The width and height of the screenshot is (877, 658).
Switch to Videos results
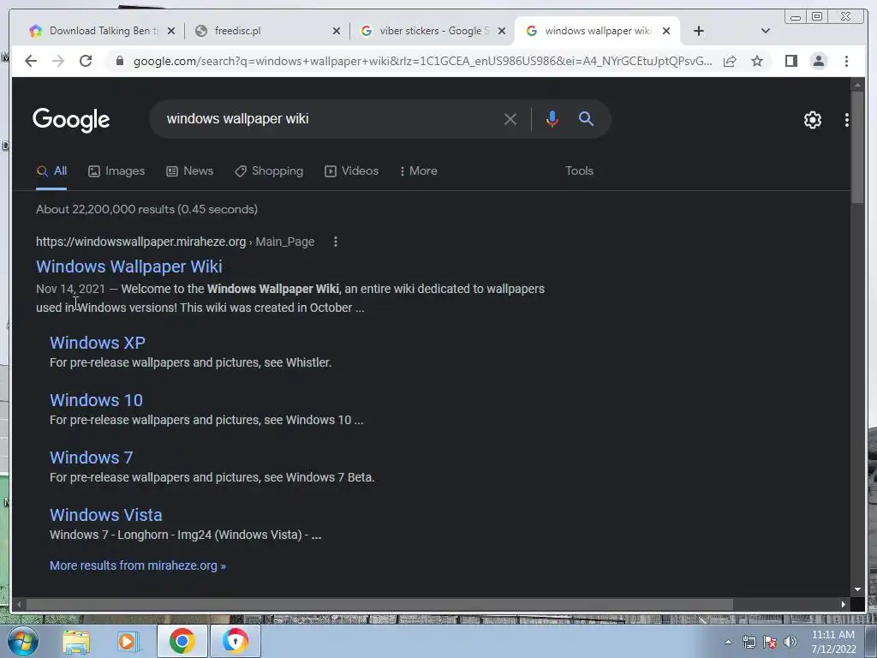[351, 171]
